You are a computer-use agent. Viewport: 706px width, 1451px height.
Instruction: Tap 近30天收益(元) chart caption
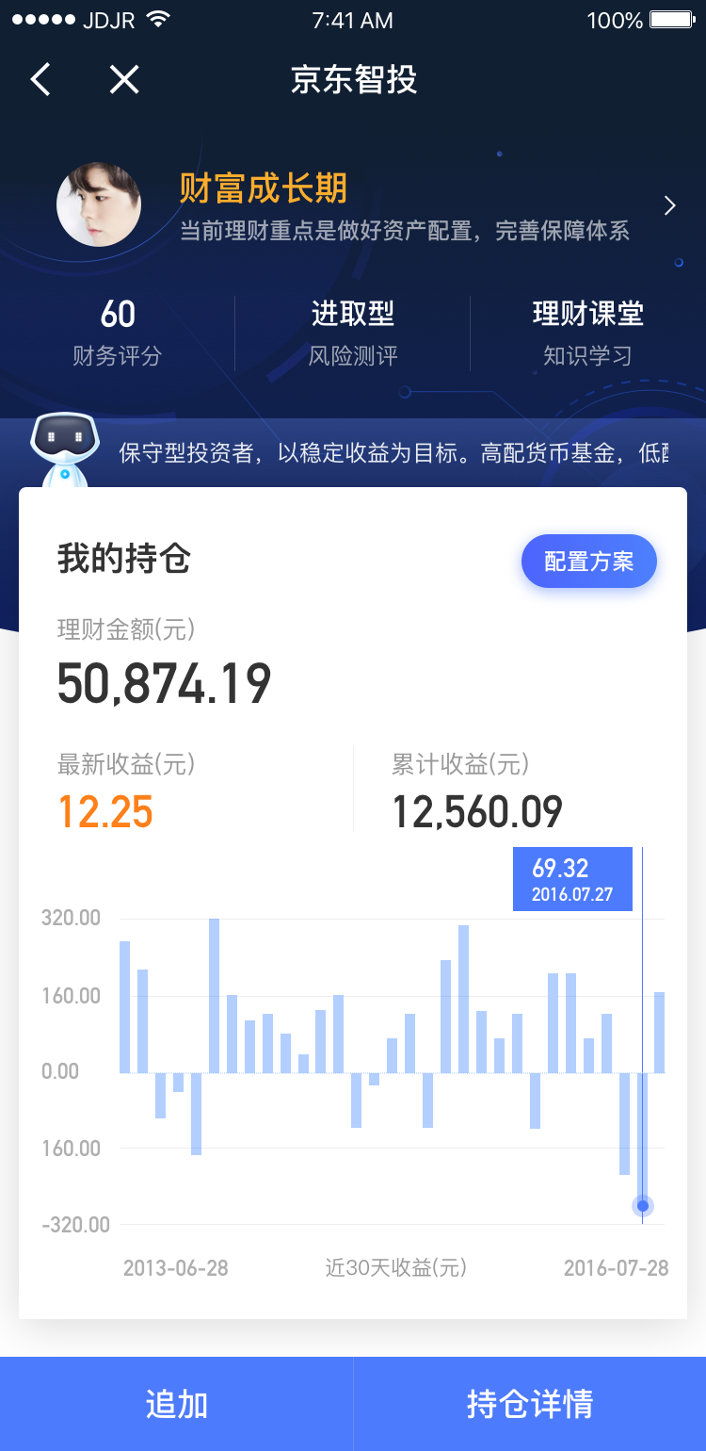396,1268
